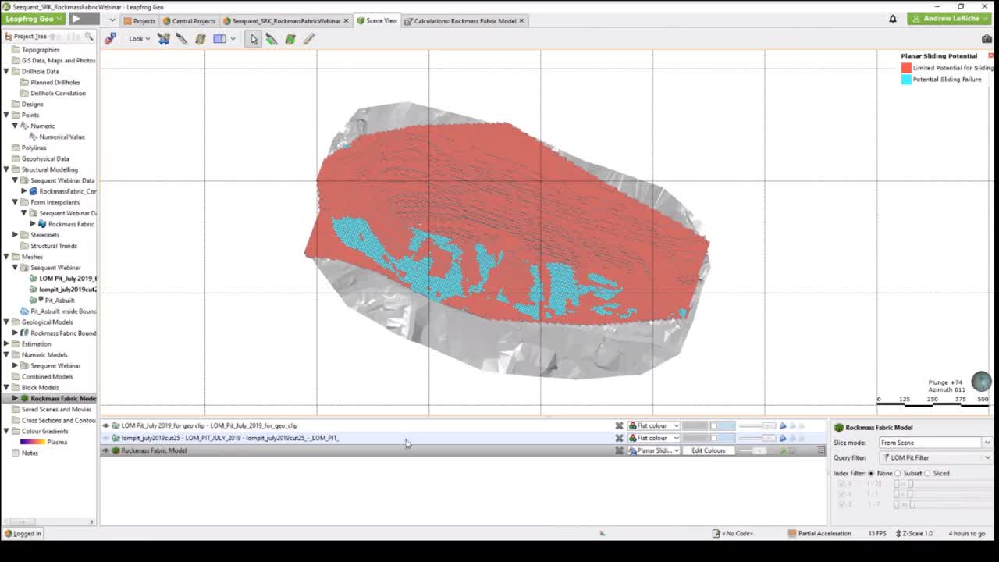Select Subset index filter radio button
This screenshot has width=999, height=562.
point(898,473)
